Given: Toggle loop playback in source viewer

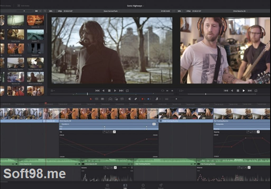Looking at the screenshot, I should tap(127, 90).
